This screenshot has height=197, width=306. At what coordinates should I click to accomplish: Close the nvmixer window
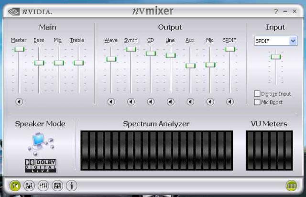click(x=295, y=11)
